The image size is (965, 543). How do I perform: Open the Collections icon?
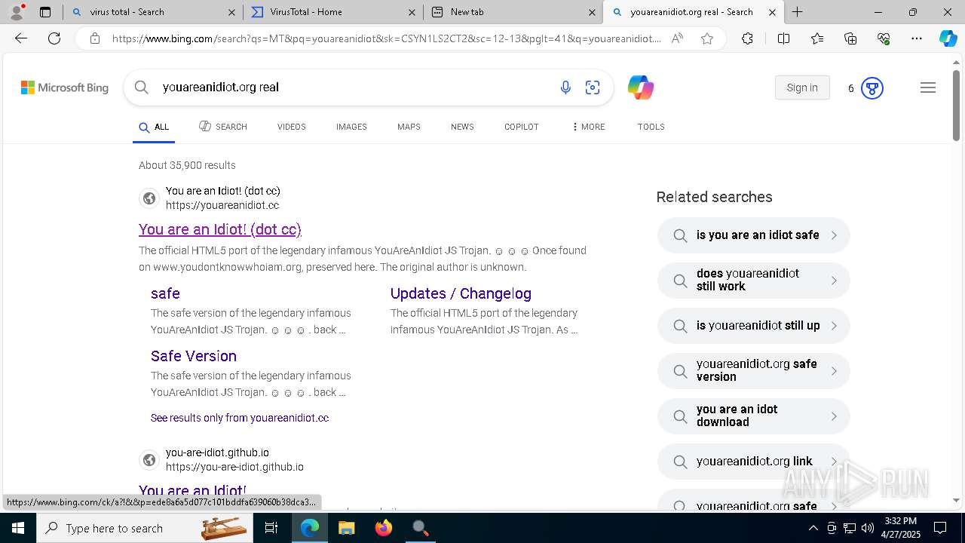click(850, 38)
